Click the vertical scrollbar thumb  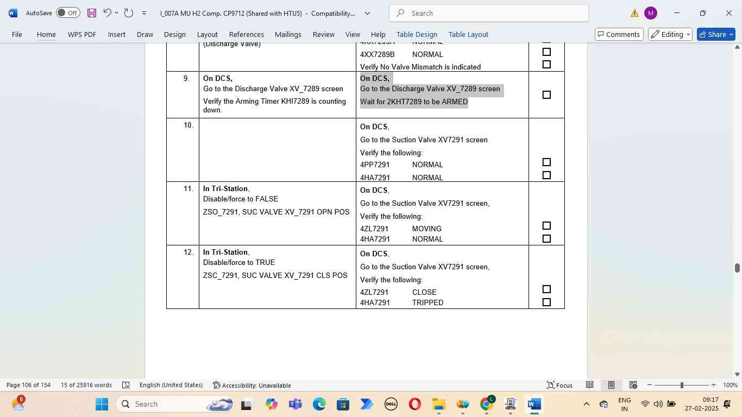pos(738,268)
